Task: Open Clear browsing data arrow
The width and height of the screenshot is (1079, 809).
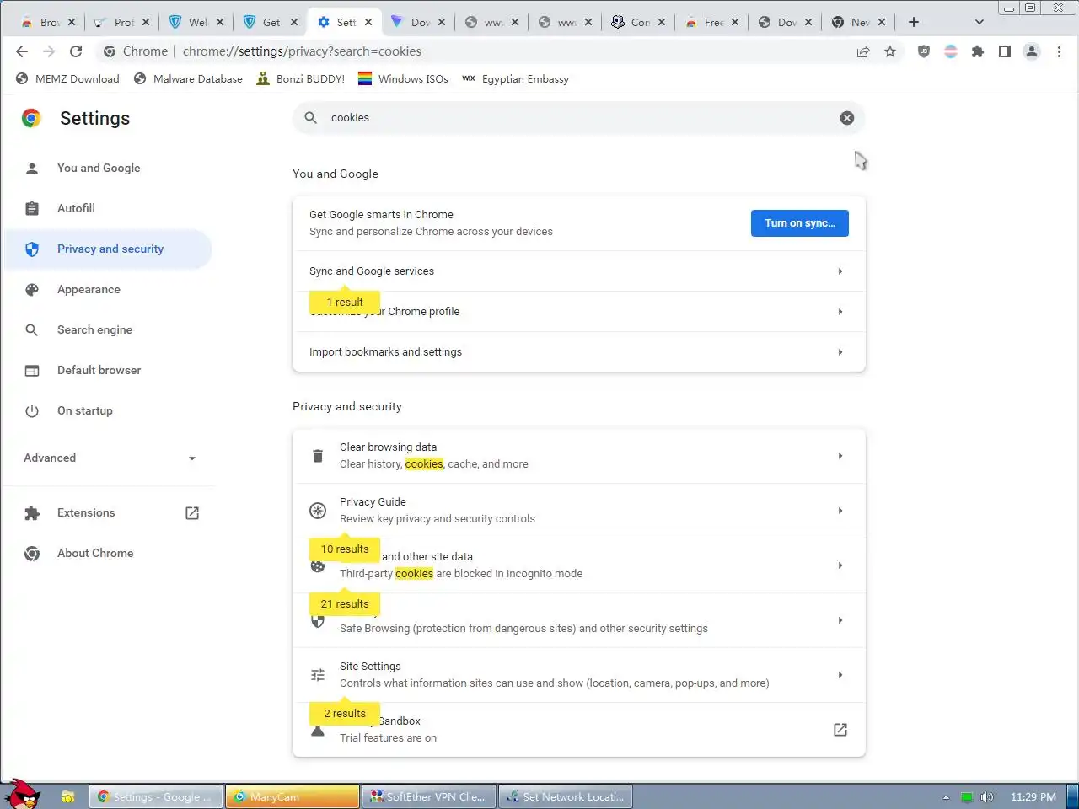Action: click(840, 456)
